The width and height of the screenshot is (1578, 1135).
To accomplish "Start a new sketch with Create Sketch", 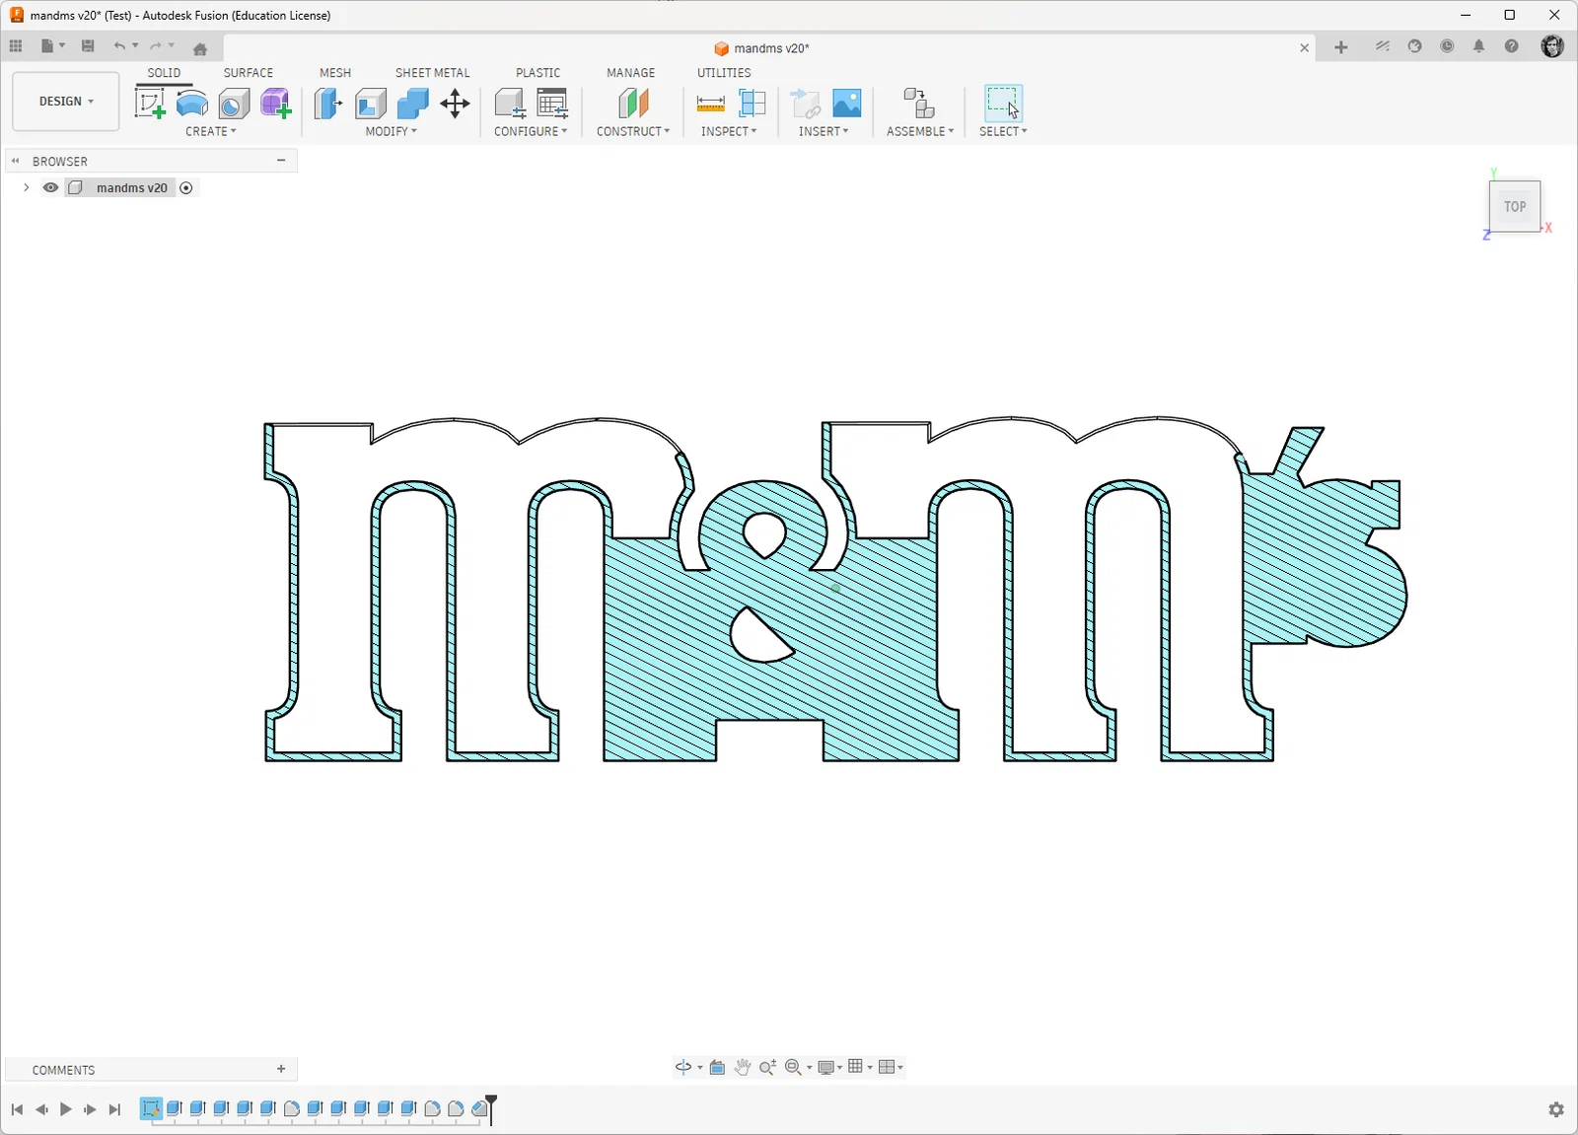I will [150, 103].
